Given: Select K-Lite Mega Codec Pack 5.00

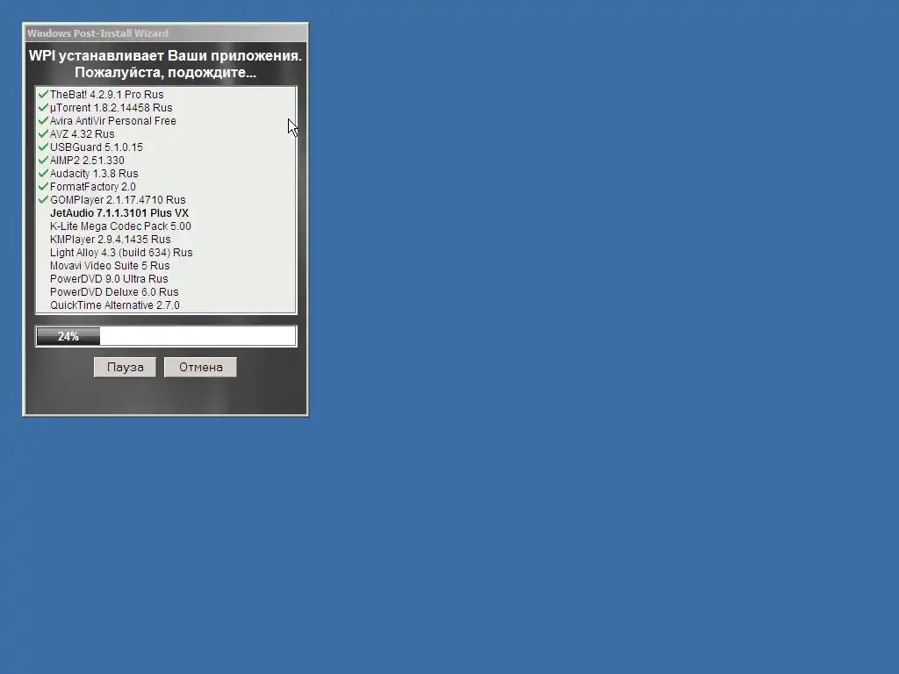Looking at the screenshot, I should coord(120,226).
